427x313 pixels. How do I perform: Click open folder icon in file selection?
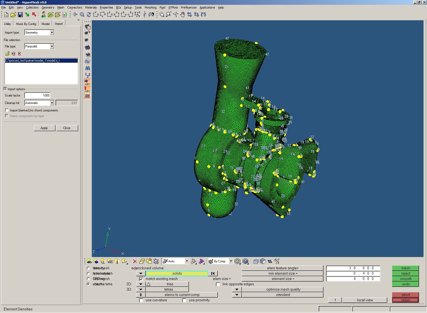tap(7, 54)
